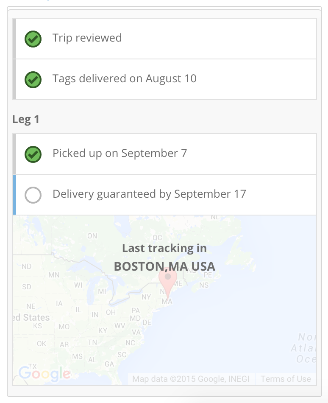
Task: Click the Last tracking in overlay text
Action: (164, 248)
